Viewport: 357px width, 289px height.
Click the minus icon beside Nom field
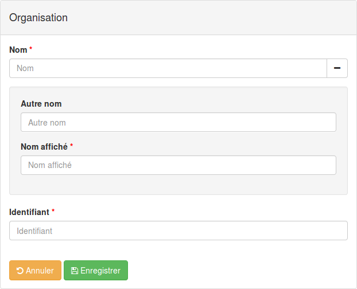coord(337,68)
